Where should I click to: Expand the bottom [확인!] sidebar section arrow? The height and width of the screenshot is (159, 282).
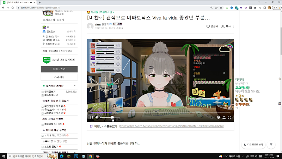(75, 153)
